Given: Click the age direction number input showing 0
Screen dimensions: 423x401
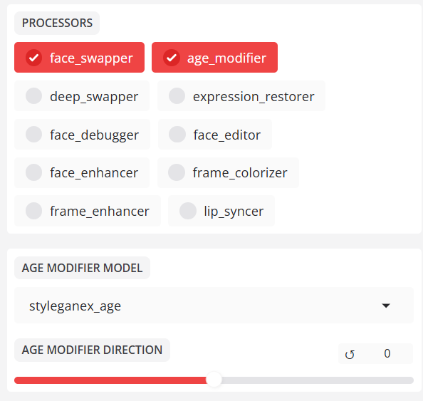Looking at the screenshot, I should tap(387, 353).
